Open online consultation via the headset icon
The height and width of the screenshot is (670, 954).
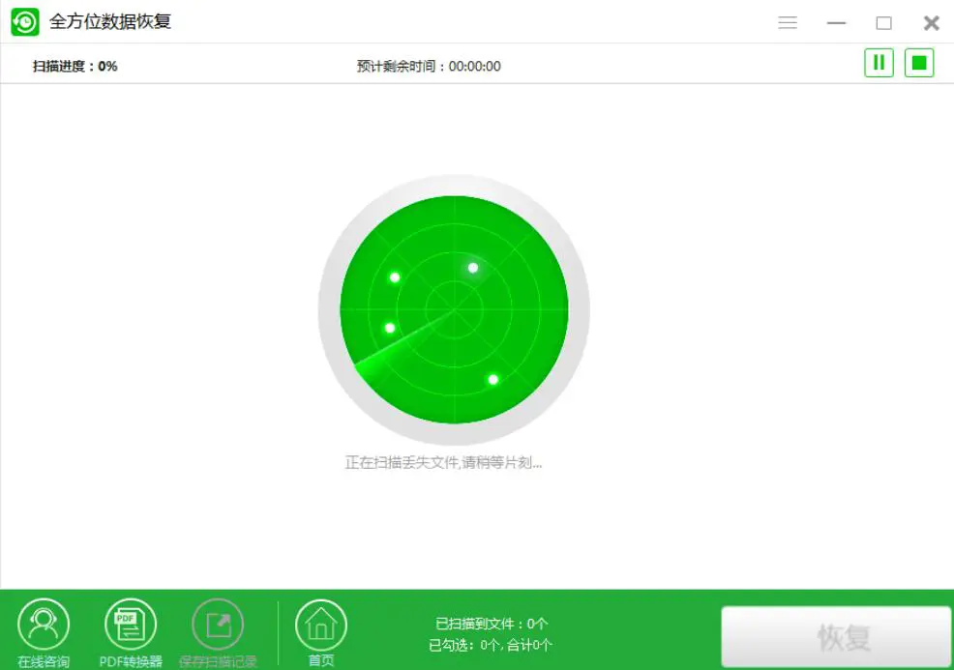[45, 624]
